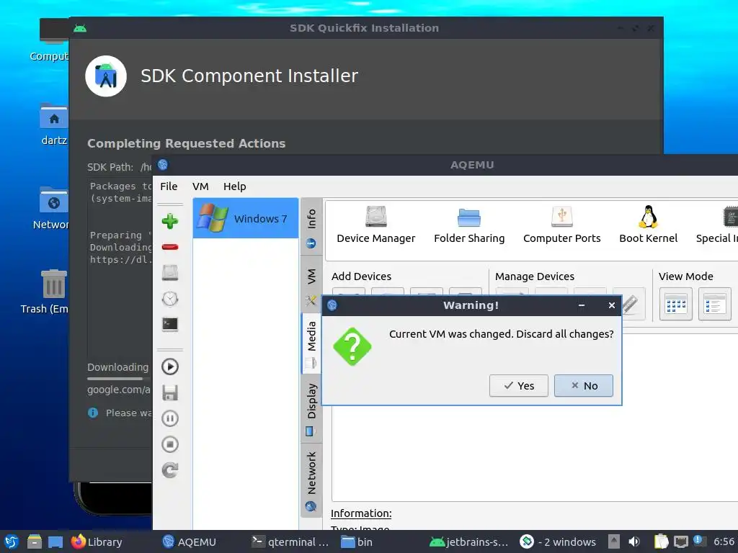
Task: Start the VM with the play icon
Action: (170, 367)
